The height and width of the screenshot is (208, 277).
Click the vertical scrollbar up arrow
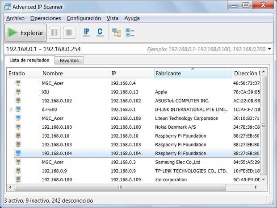click(264, 72)
